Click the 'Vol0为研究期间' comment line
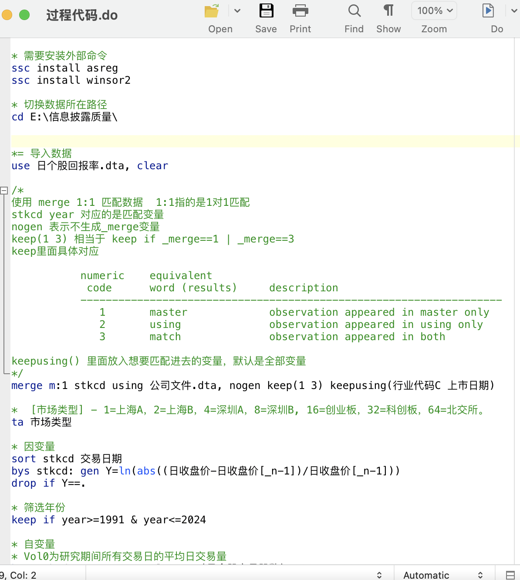Screen dimensions: 520x580 coord(119,556)
